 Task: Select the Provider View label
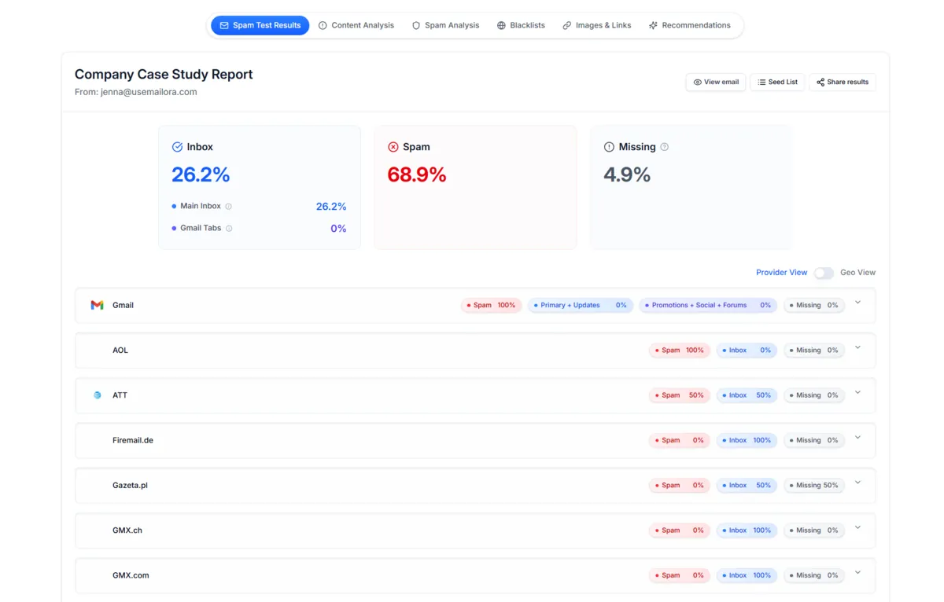tap(781, 273)
